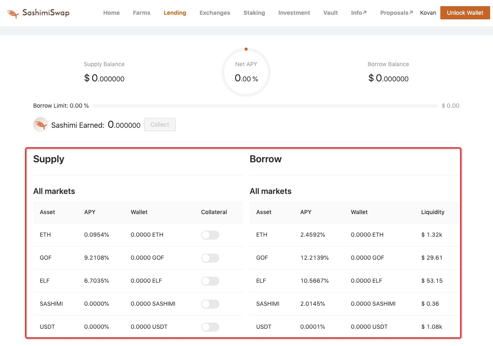Select the Lending nav item

175,13
